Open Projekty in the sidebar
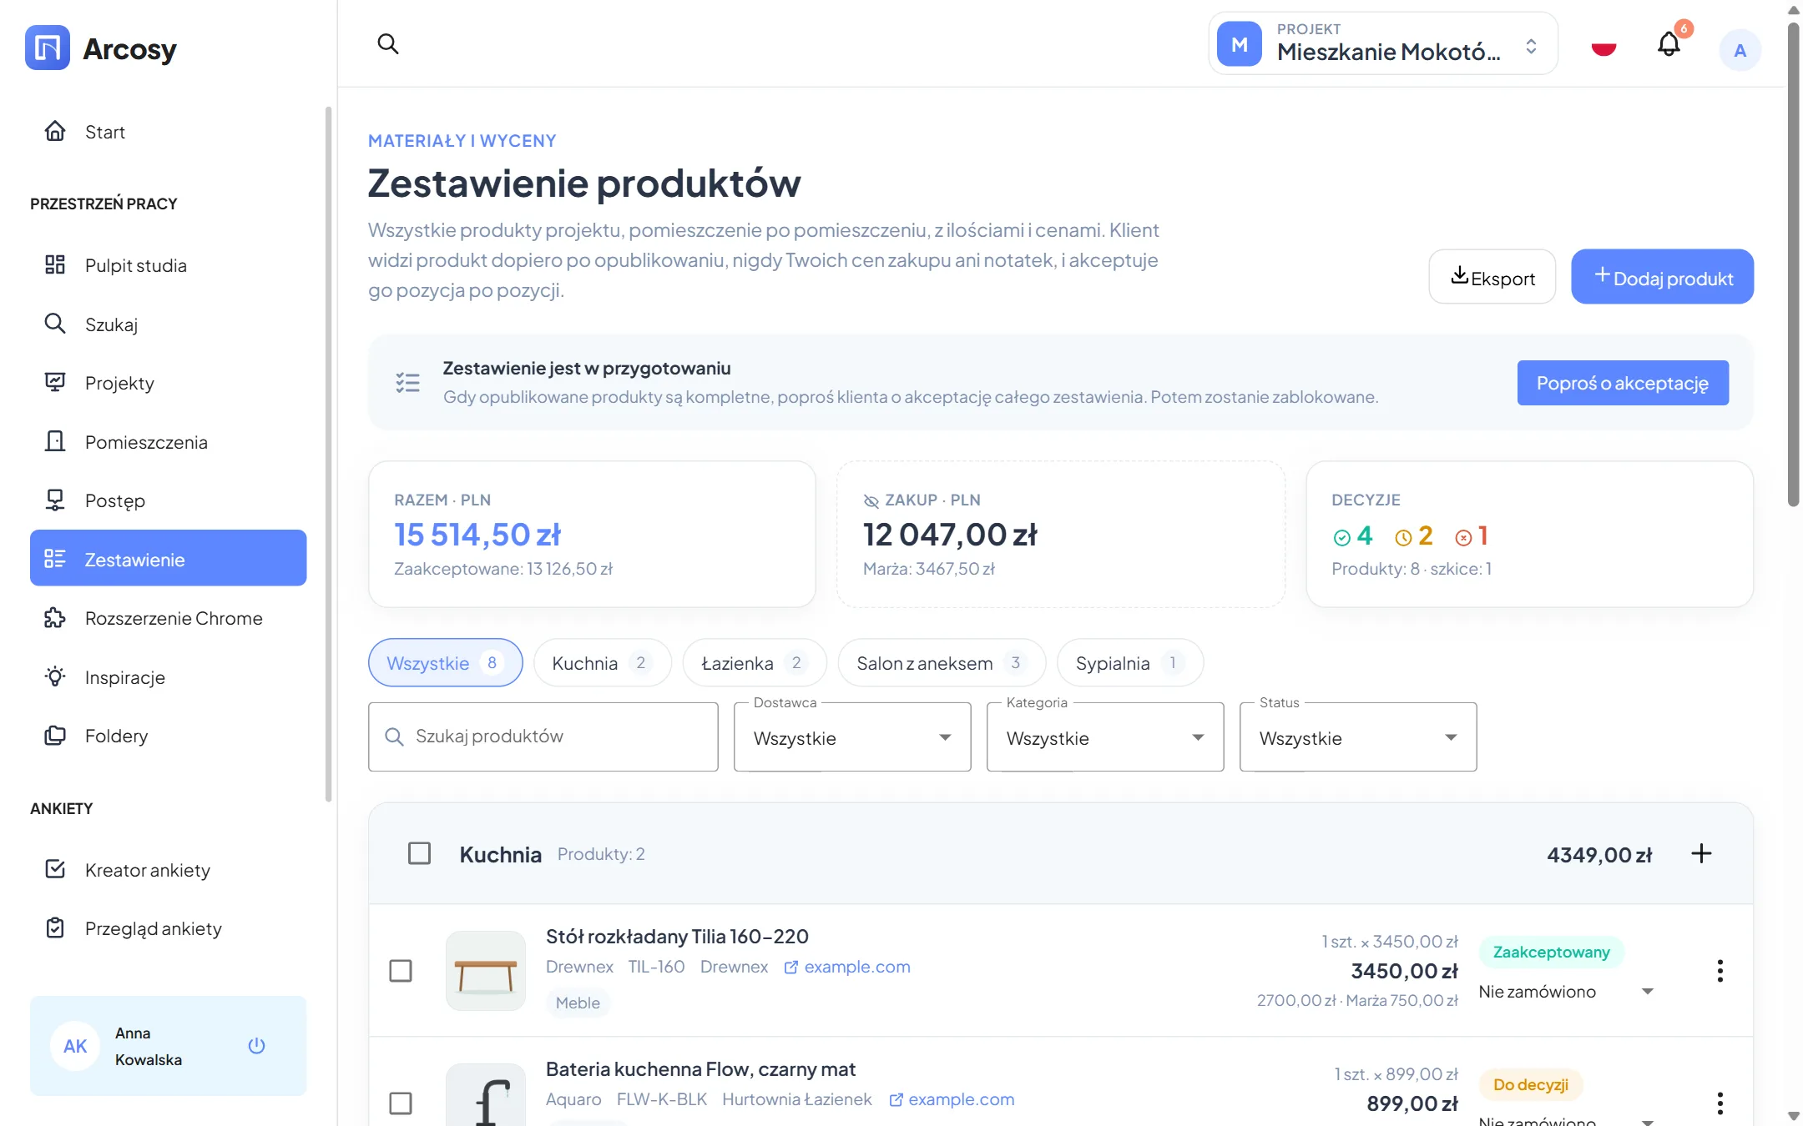This screenshot has width=1803, height=1126. 168,383
